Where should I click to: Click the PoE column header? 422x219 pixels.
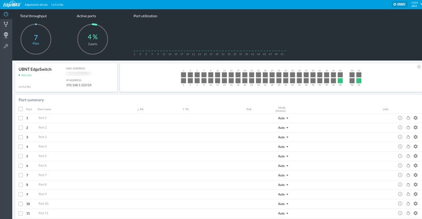click(x=249, y=109)
